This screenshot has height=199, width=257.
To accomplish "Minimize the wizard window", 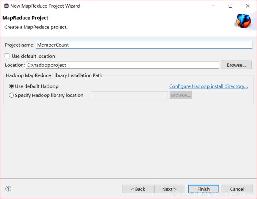I will 213,6.
